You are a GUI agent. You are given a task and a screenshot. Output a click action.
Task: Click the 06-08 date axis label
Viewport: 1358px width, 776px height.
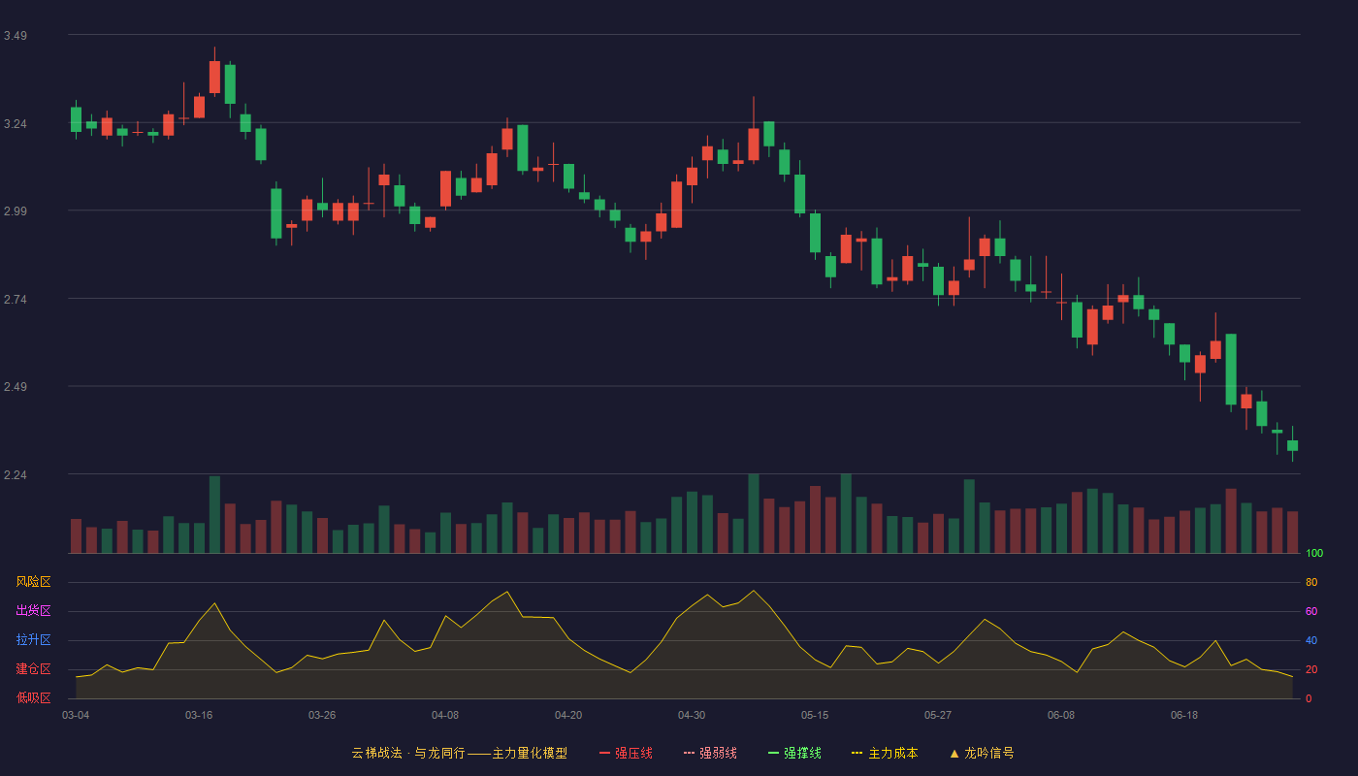click(1061, 715)
